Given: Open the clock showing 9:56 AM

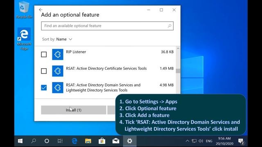Looking at the screenshot, I should tap(224, 141).
